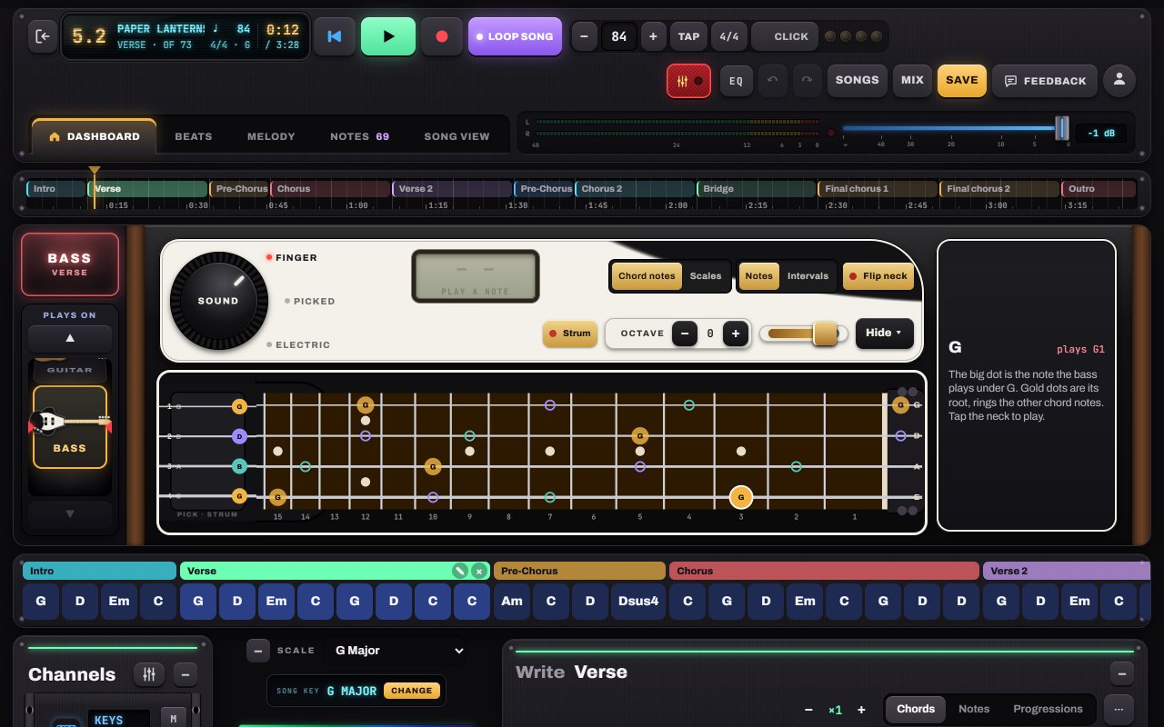Open the Melody tab

click(x=271, y=136)
